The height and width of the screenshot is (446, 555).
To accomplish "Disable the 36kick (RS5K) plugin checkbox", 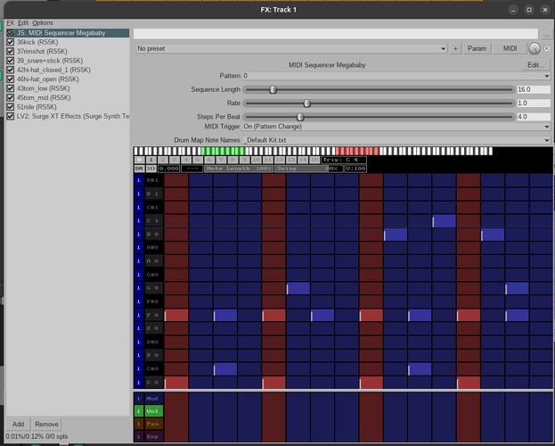I will (x=11, y=41).
